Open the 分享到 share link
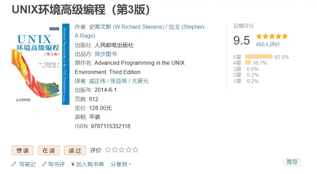 pyautogui.click(x=119, y=164)
